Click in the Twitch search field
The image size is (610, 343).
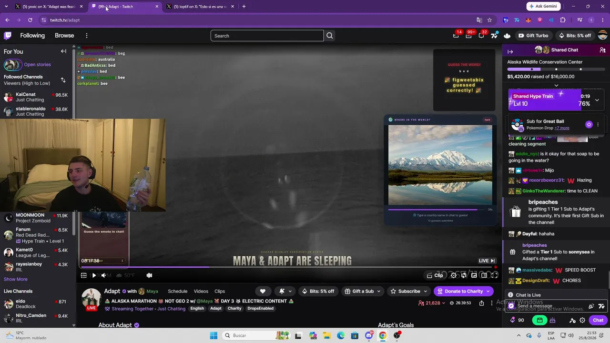coord(267,36)
